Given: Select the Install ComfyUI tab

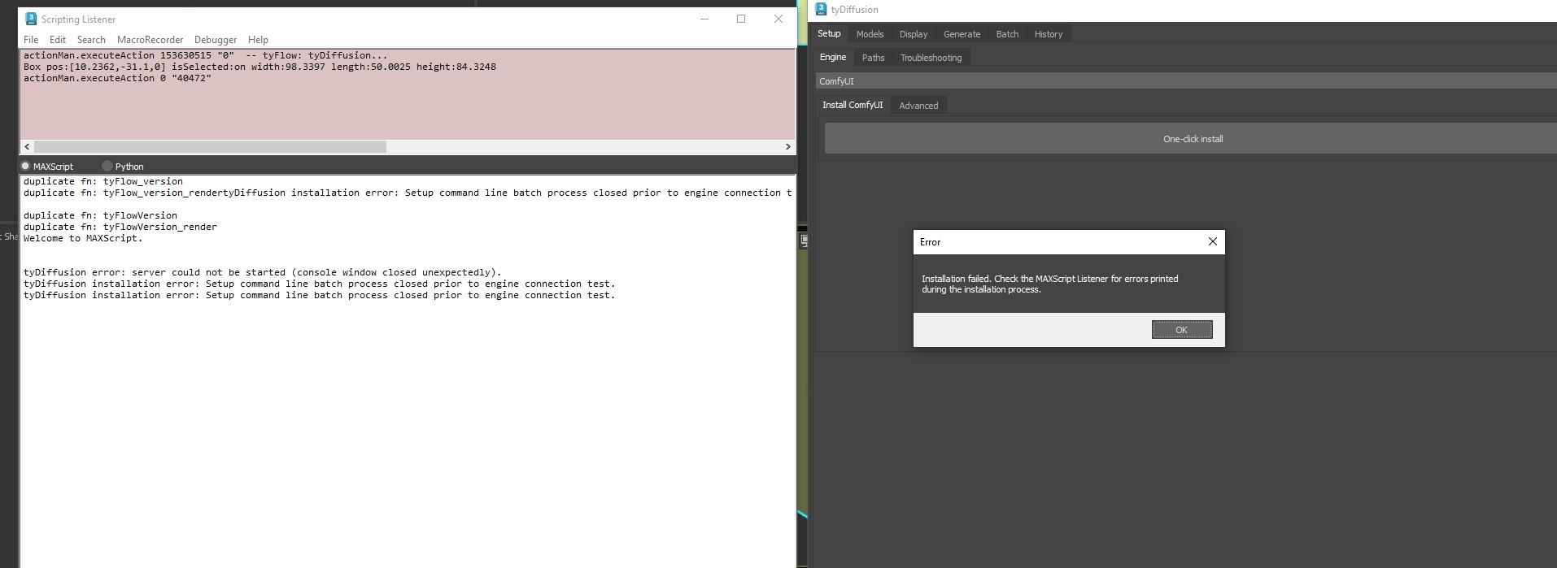Looking at the screenshot, I should [852, 105].
